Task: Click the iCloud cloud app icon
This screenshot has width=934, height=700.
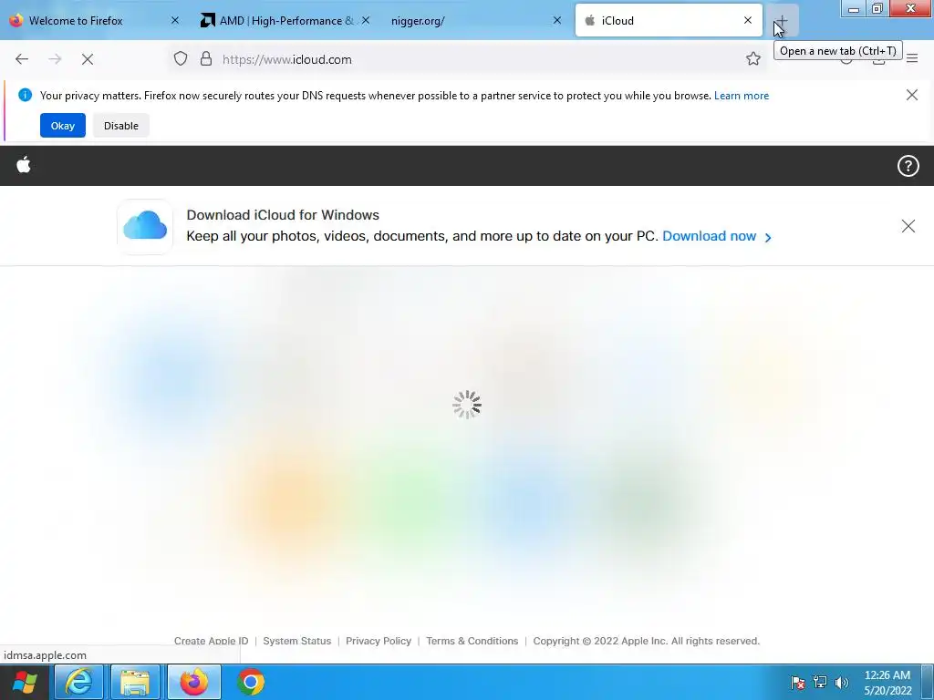Action: pos(145,227)
